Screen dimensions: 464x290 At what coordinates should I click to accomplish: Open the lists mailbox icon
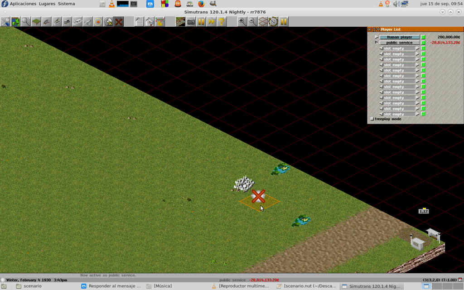click(x=150, y=22)
